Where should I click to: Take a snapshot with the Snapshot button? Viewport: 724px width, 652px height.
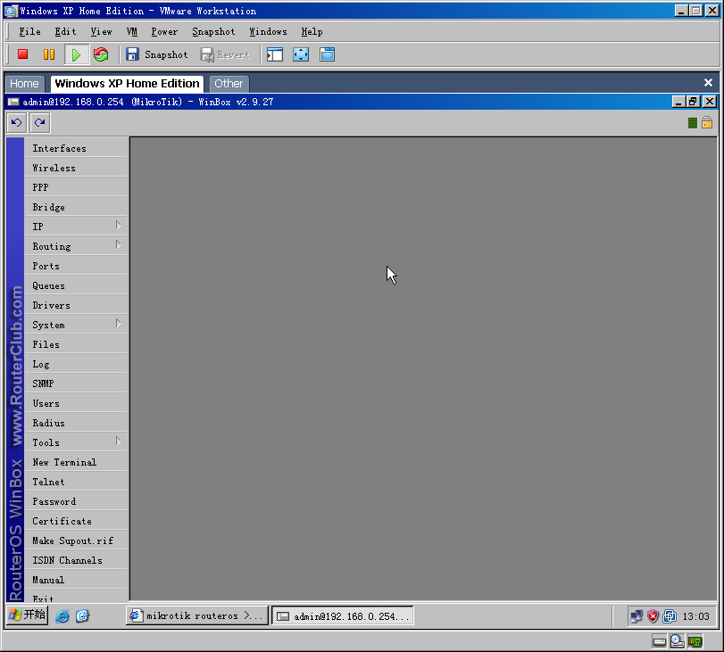point(157,54)
